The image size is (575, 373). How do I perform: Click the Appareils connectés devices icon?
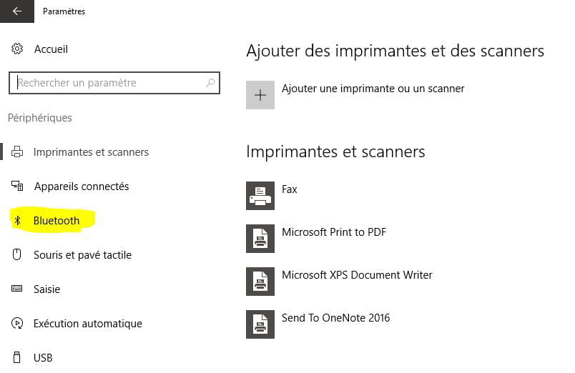pos(17,186)
